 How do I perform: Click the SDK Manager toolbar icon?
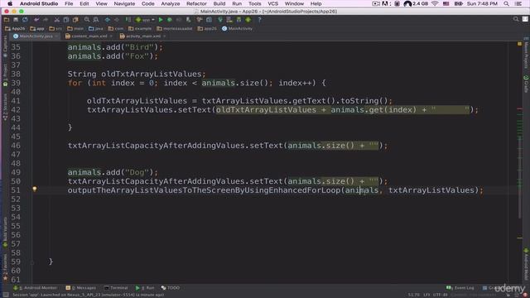[x=238, y=20]
